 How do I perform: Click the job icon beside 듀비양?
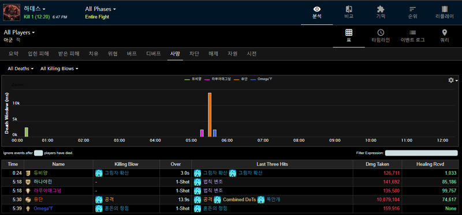point(28,173)
